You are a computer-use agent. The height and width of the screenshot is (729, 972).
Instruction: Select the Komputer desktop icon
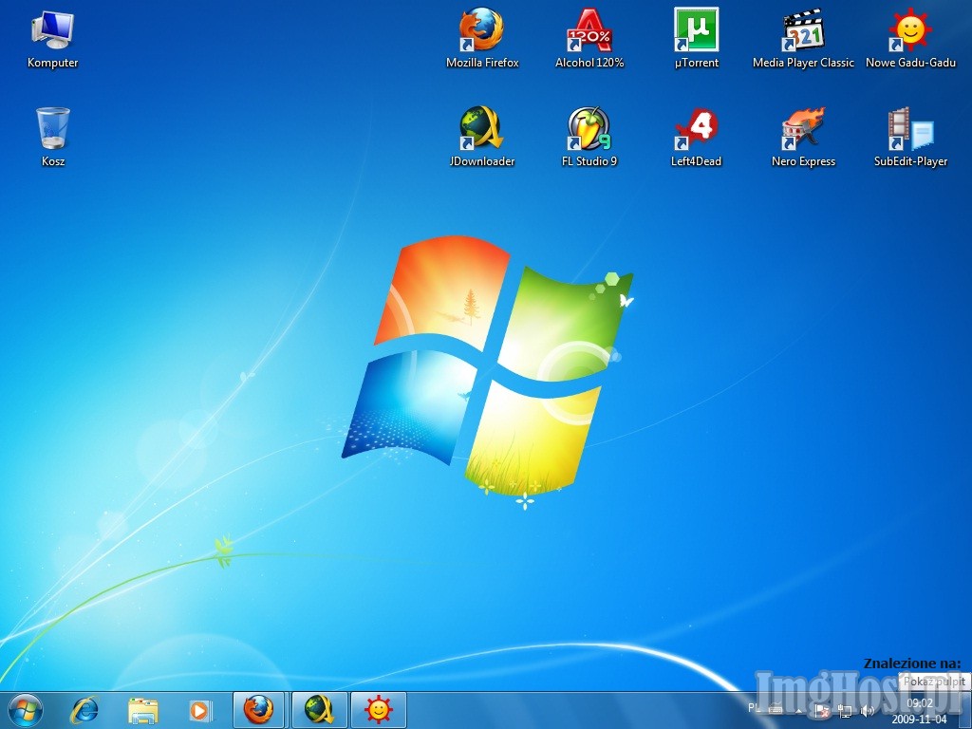[x=53, y=38]
